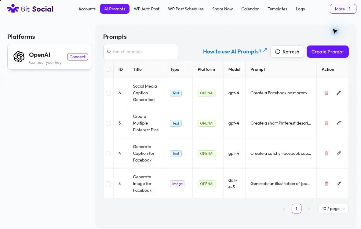361x229 pixels.
Task: Click the Refresh button
Action: 287,52
